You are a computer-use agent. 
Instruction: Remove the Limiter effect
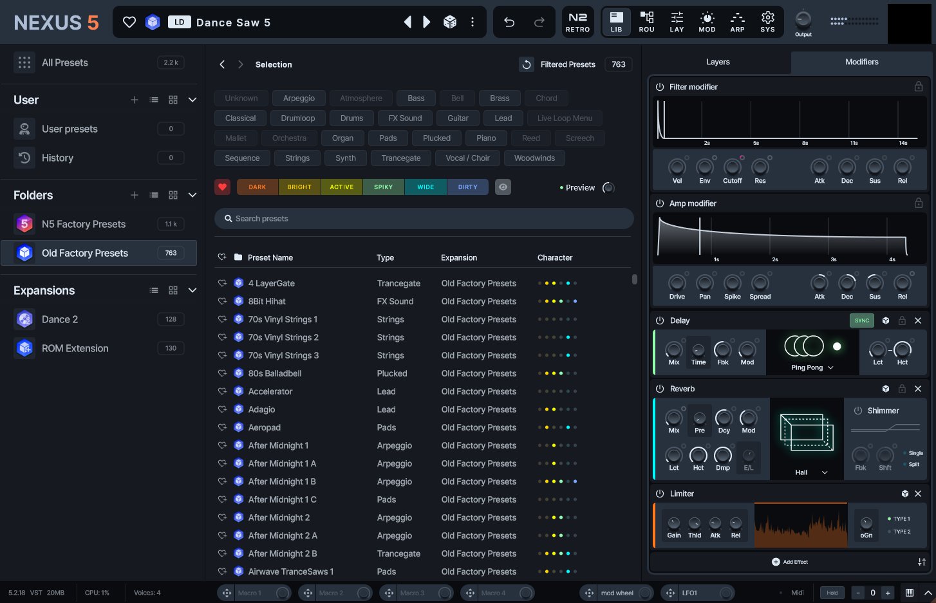click(x=918, y=494)
